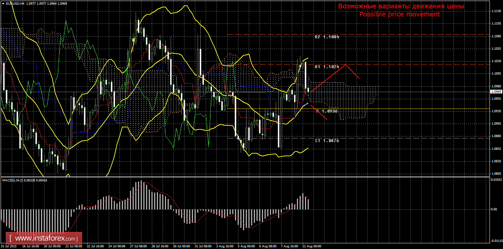Select the P 1.0936 pivot label

(327, 111)
